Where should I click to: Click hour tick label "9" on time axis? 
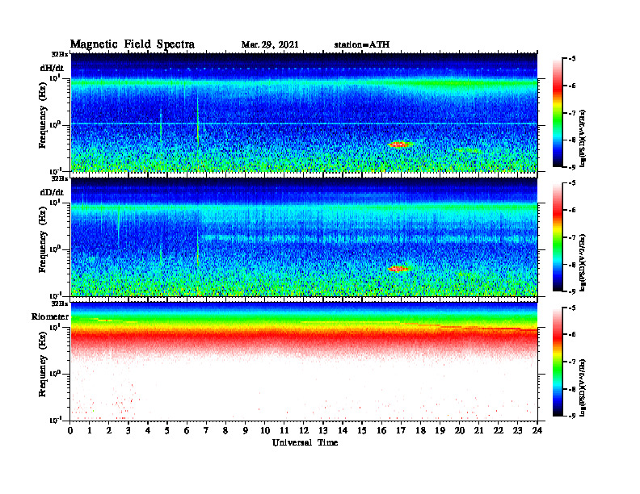[245, 430]
